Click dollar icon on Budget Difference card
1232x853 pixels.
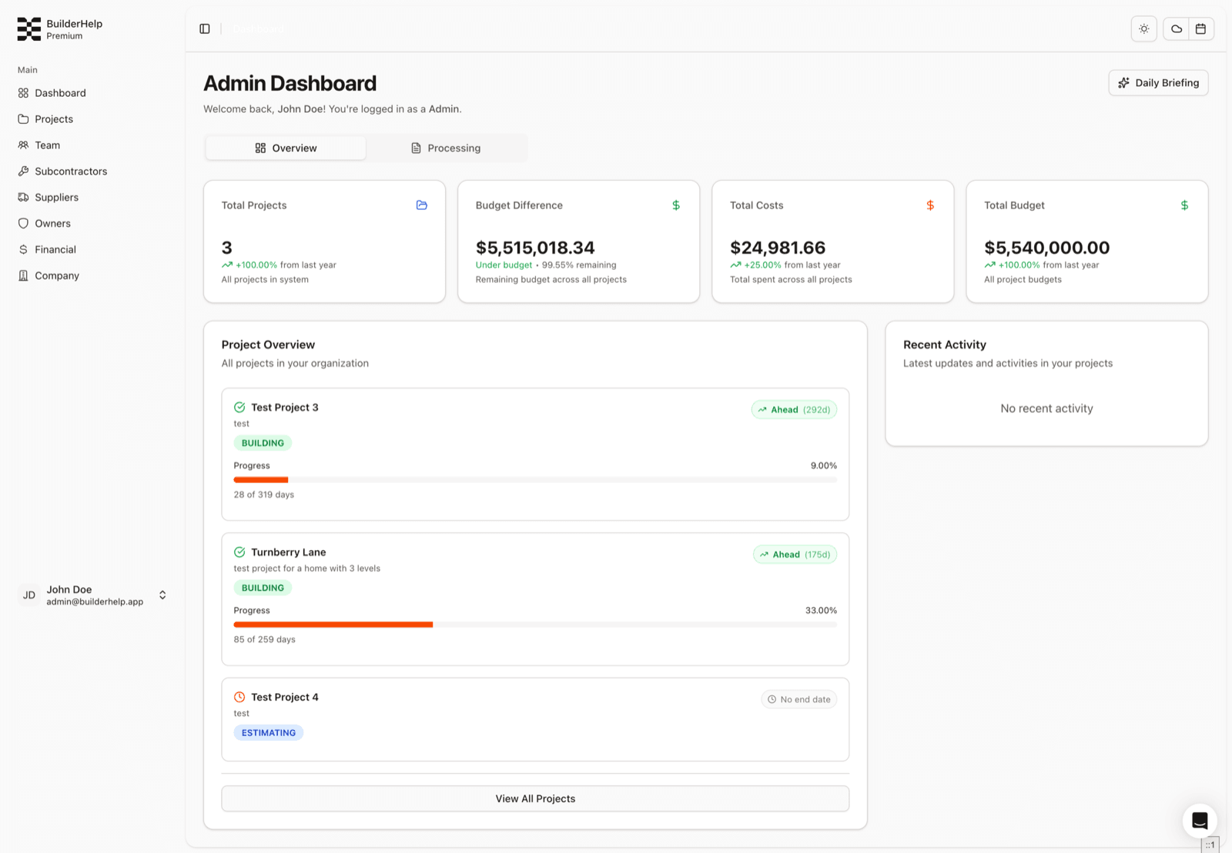point(676,205)
